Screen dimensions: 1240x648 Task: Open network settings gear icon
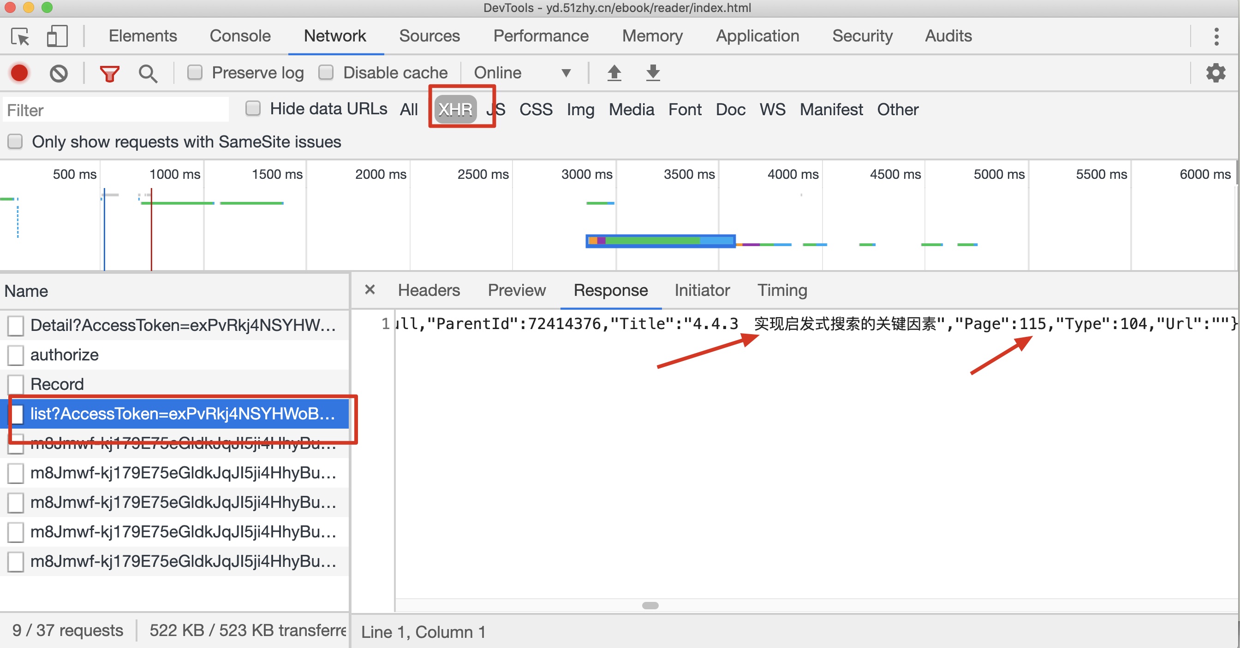coord(1216,73)
